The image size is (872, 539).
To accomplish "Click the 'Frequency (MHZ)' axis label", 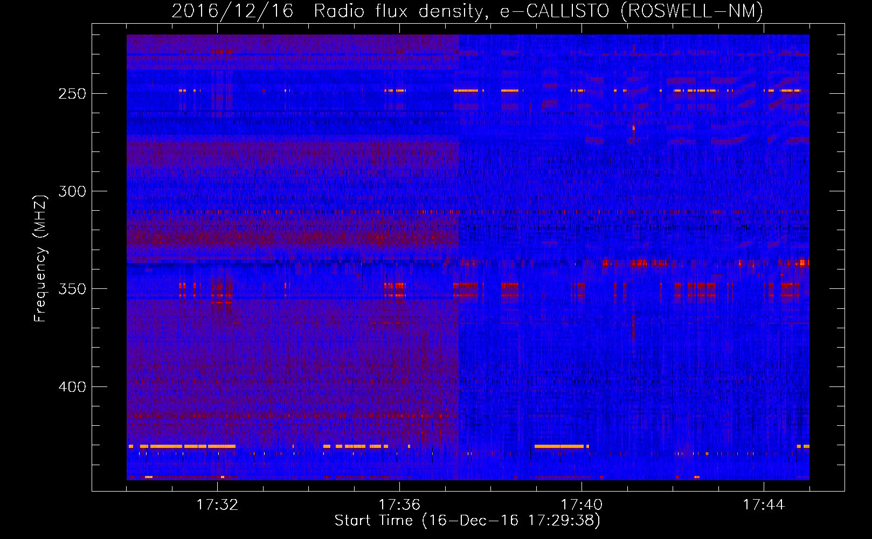I will (x=40, y=258).
